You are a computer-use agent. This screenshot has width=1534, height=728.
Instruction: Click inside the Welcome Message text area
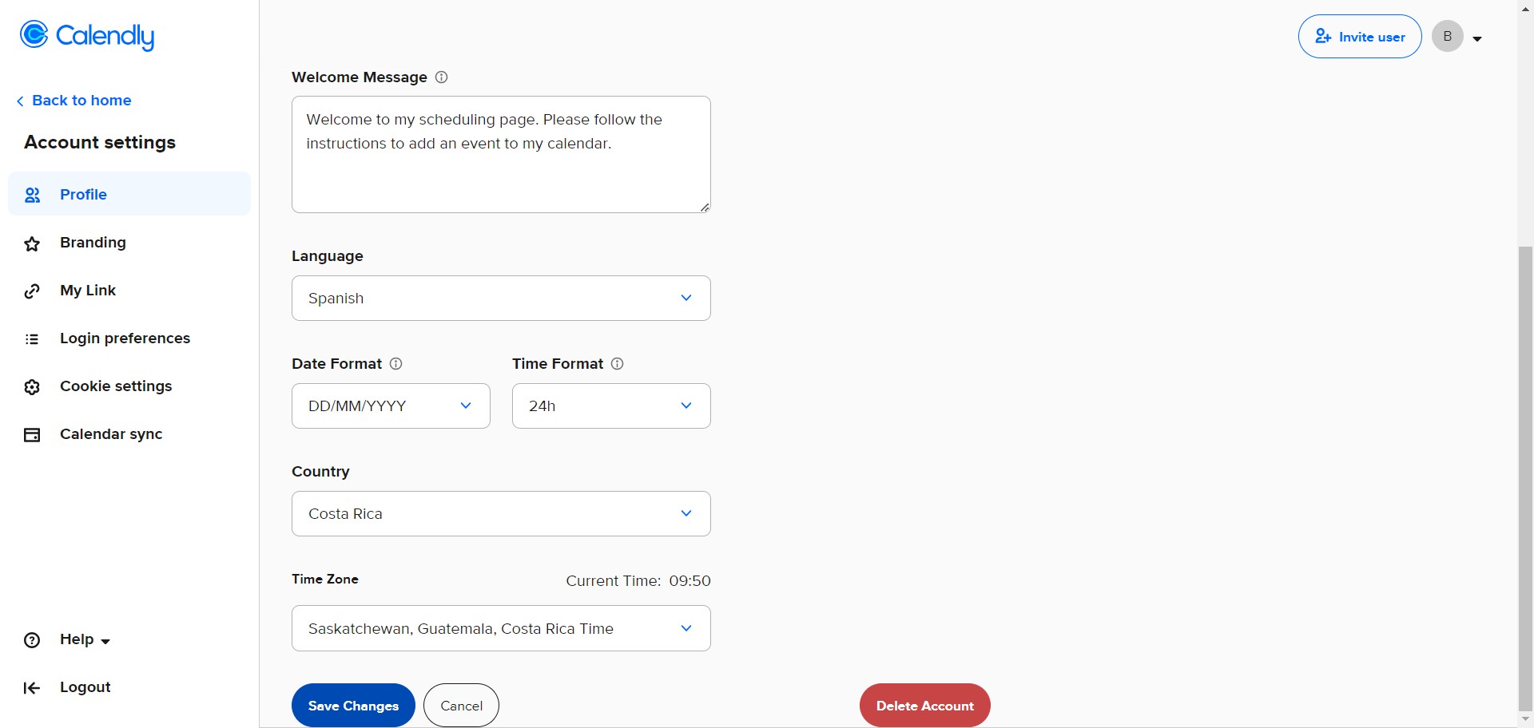(500, 154)
